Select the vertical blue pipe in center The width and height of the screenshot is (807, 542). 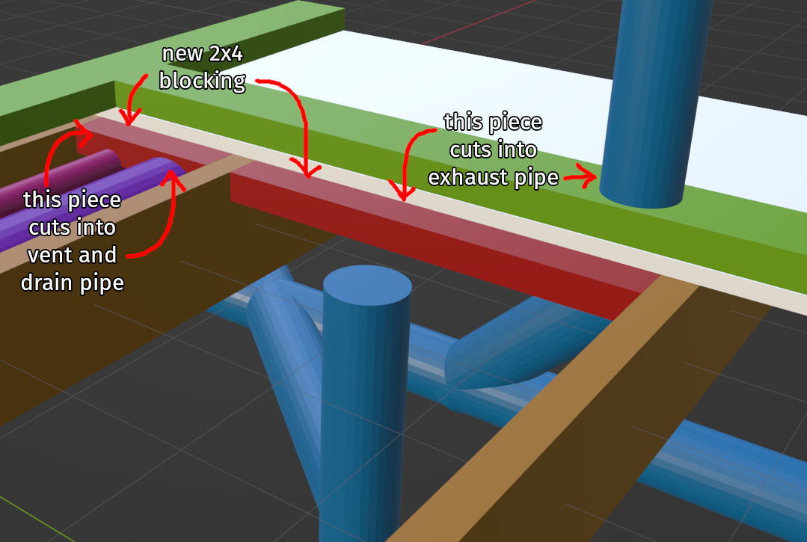click(366, 374)
